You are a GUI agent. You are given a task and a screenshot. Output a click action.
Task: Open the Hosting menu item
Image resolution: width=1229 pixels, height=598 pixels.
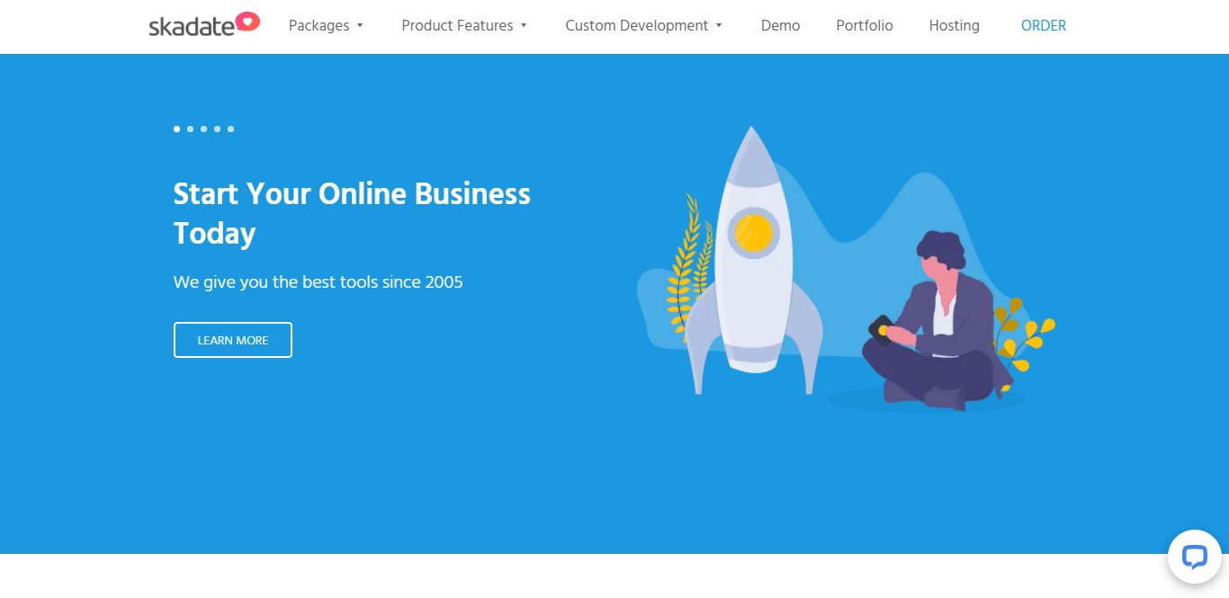pyautogui.click(x=955, y=26)
